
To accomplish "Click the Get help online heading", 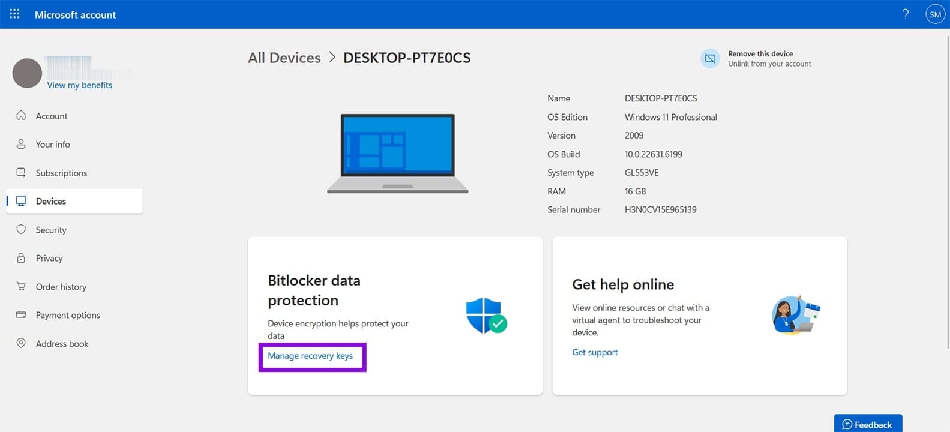I will [x=623, y=284].
